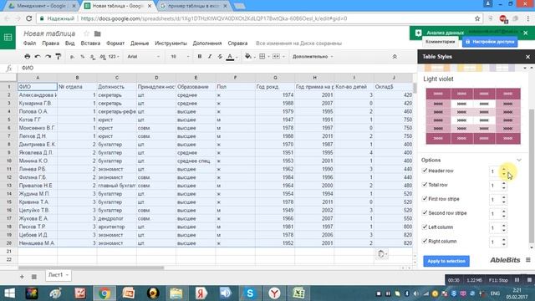Reload the browser page
Viewport: 535px width, 301px height.
(29, 18)
